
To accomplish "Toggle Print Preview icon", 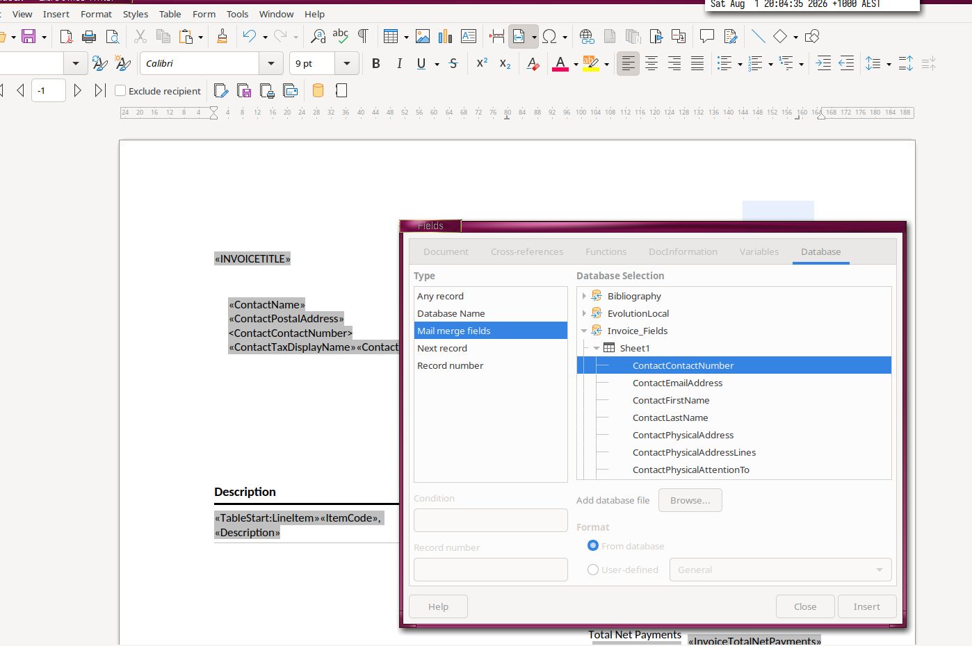I will coord(112,36).
